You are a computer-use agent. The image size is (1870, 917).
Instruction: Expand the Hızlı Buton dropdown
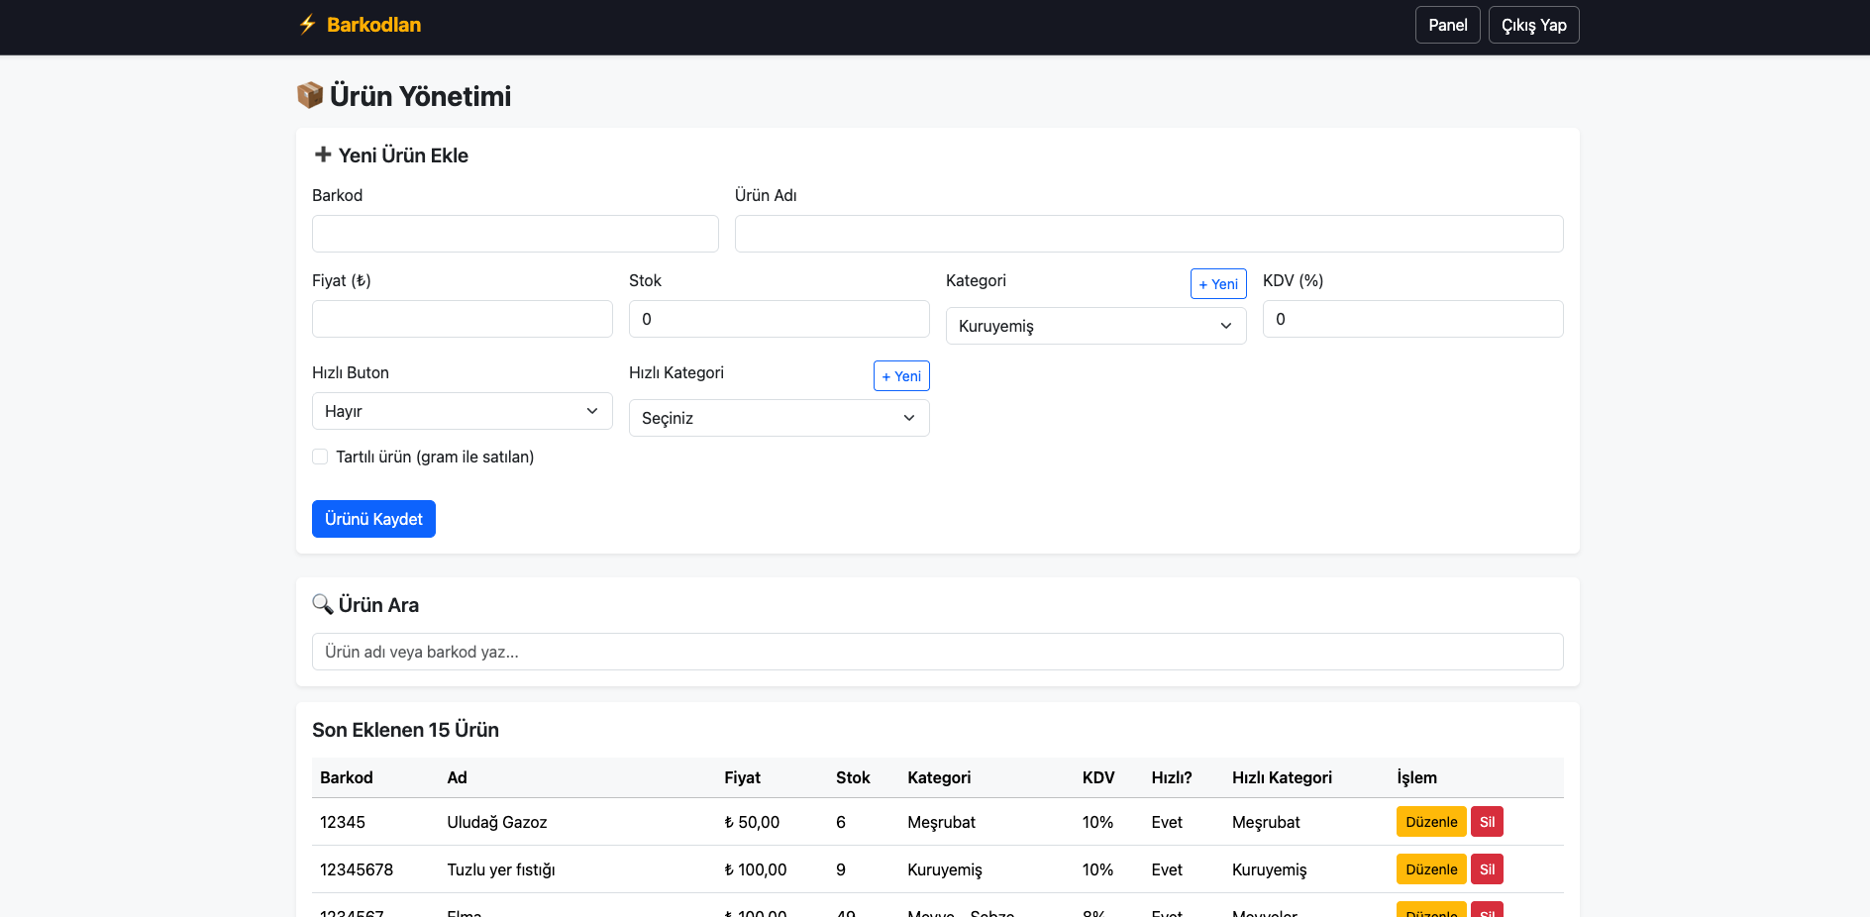(462, 411)
